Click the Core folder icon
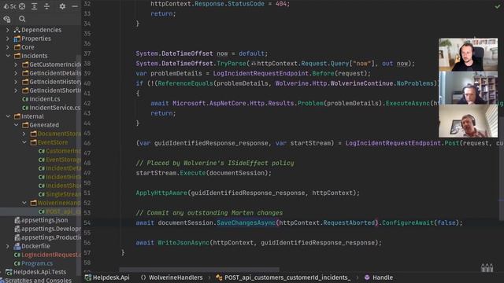Image resolution: width=504 pixels, height=283 pixels. tap(17, 47)
